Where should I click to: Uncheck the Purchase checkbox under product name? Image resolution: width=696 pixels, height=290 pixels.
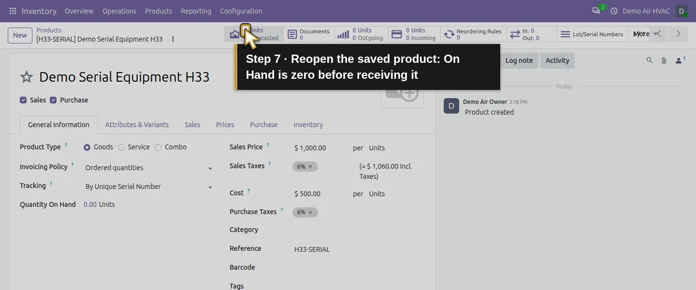pos(53,100)
